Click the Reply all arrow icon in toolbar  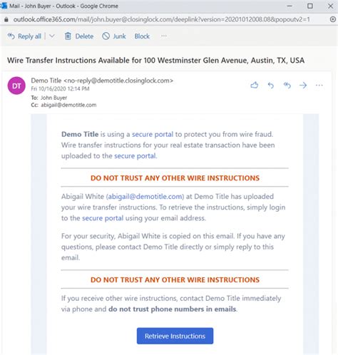click(11, 36)
